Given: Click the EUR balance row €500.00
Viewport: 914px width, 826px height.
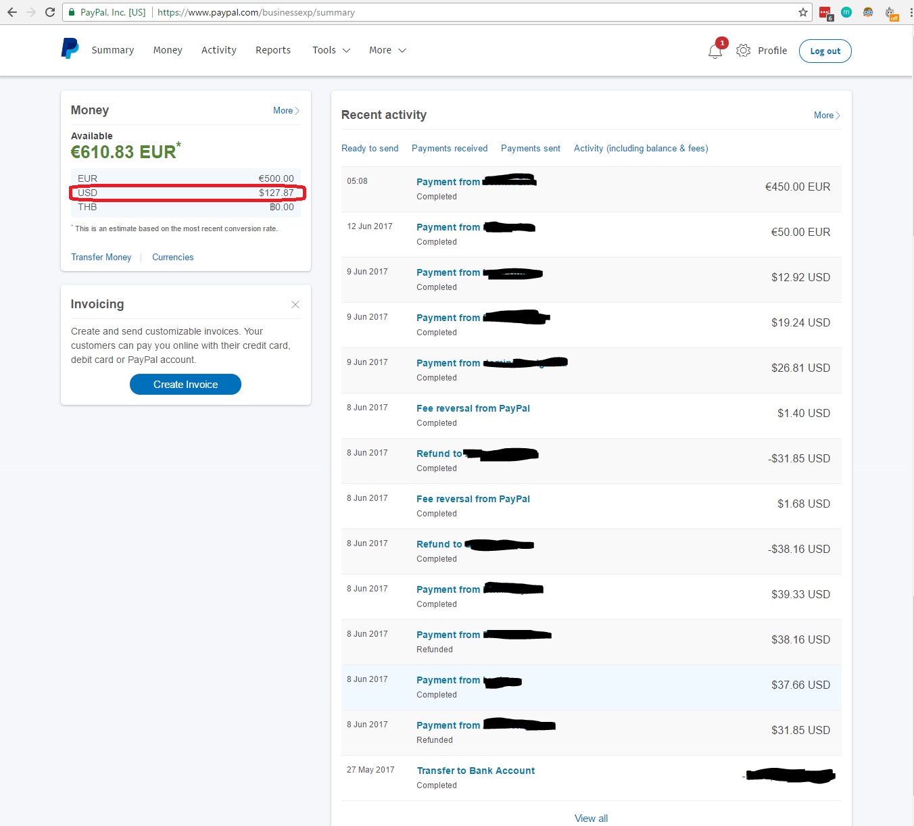Looking at the screenshot, I should coord(186,178).
